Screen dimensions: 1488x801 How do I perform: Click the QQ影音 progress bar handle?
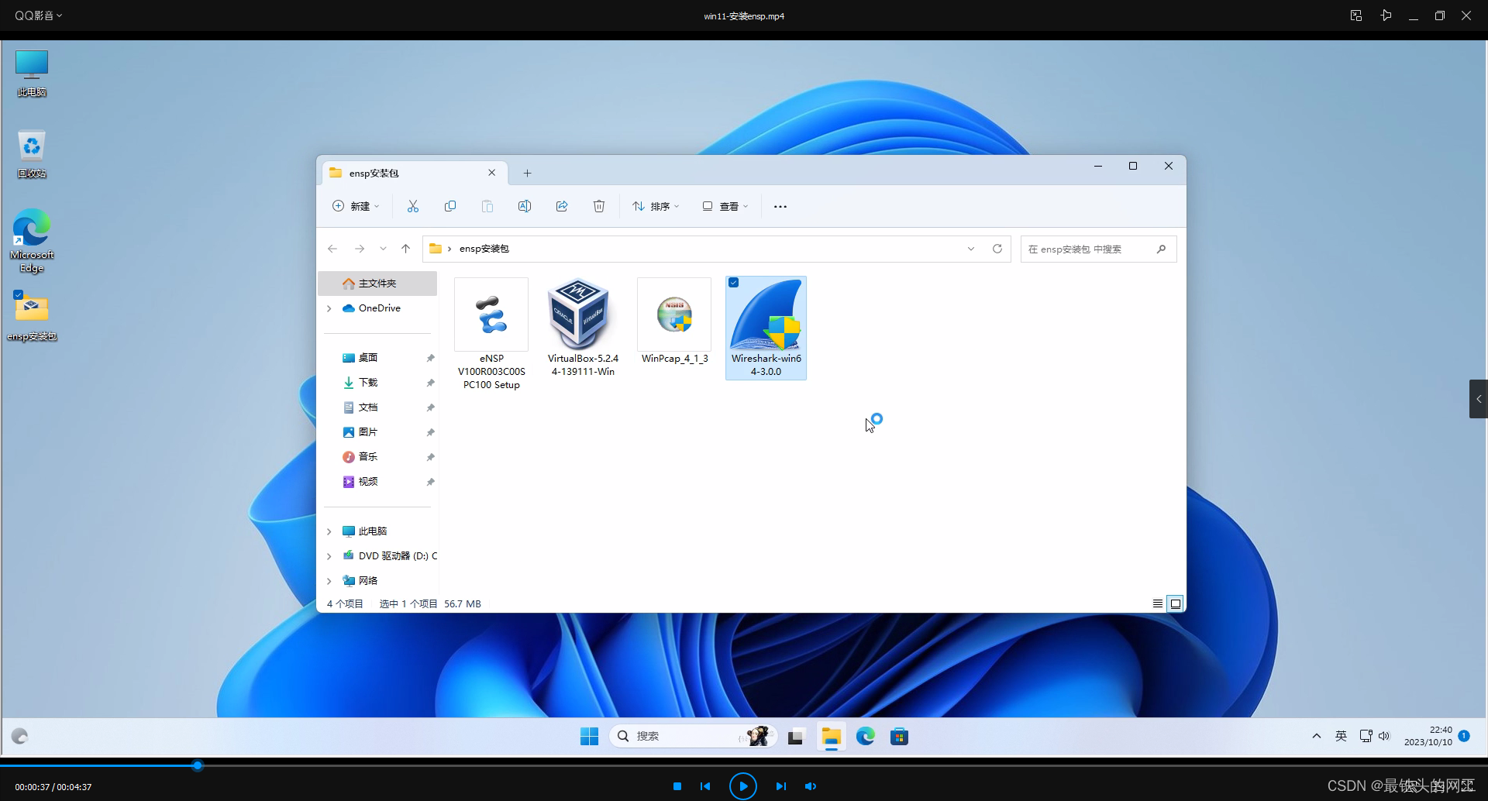coord(198,765)
